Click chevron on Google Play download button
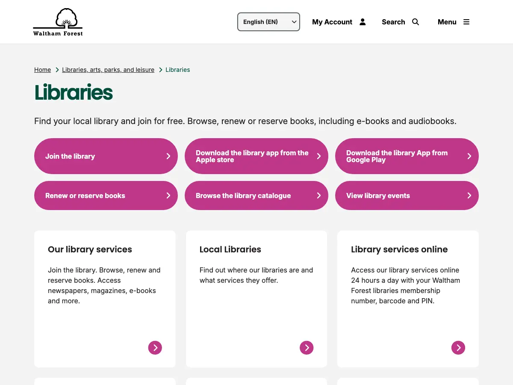The height and width of the screenshot is (385, 513). [469, 156]
